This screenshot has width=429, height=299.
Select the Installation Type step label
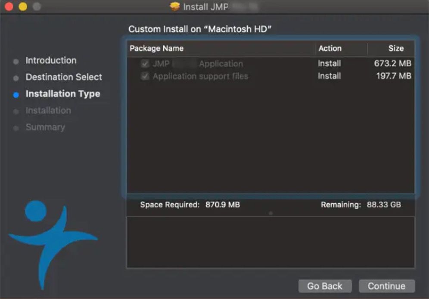[x=63, y=94]
